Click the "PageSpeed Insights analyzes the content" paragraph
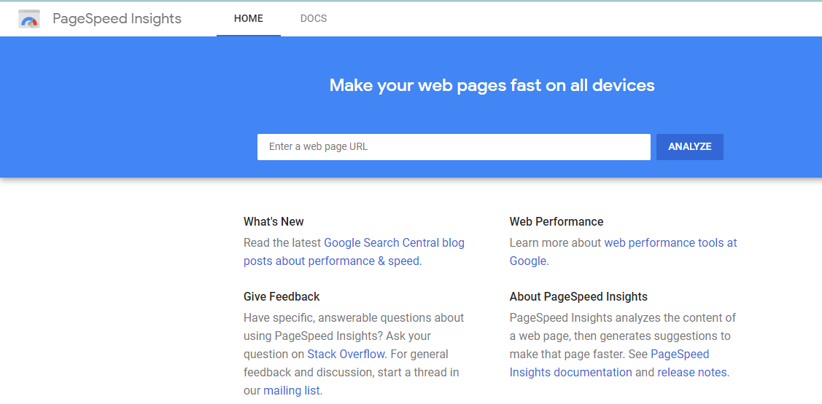The height and width of the screenshot is (404, 822). tap(622, 318)
